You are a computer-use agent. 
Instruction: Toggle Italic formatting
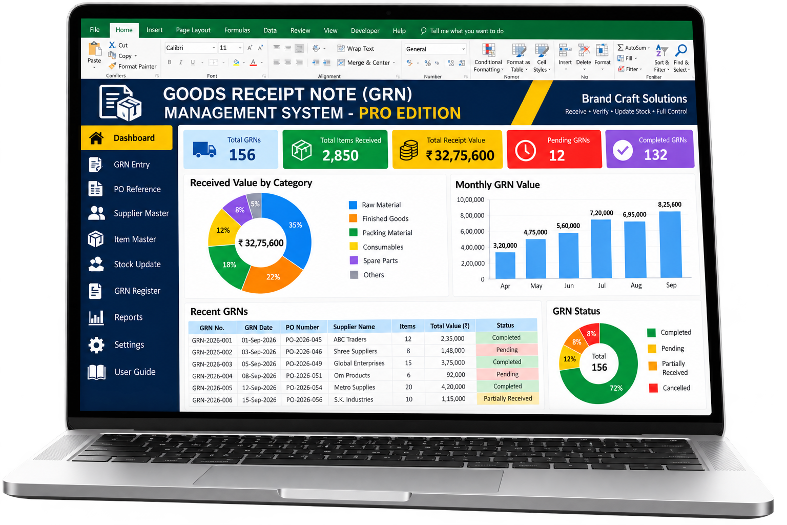pos(181,63)
